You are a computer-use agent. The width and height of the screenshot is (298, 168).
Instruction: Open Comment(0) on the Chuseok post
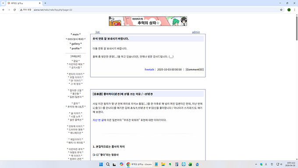click(x=195, y=70)
